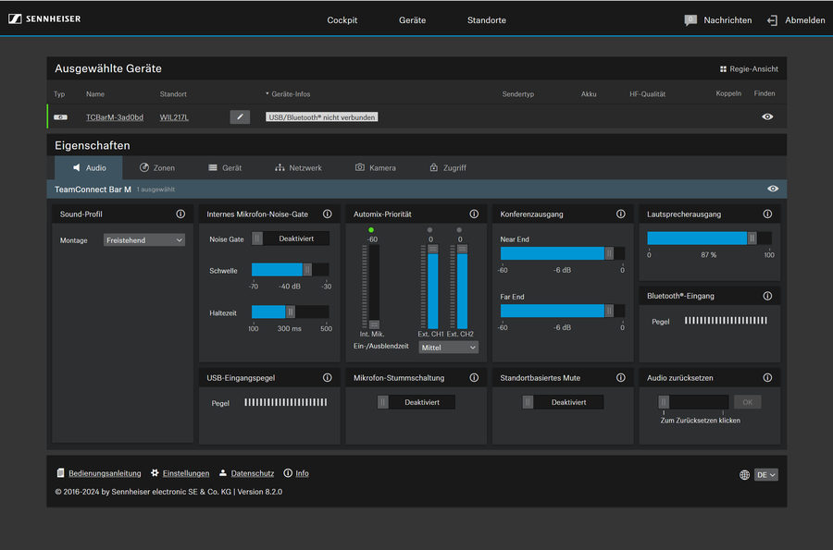The height and width of the screenshot is (550, 833).
Task: Open info for Sound-Profil panel
Action: point(180,214)
